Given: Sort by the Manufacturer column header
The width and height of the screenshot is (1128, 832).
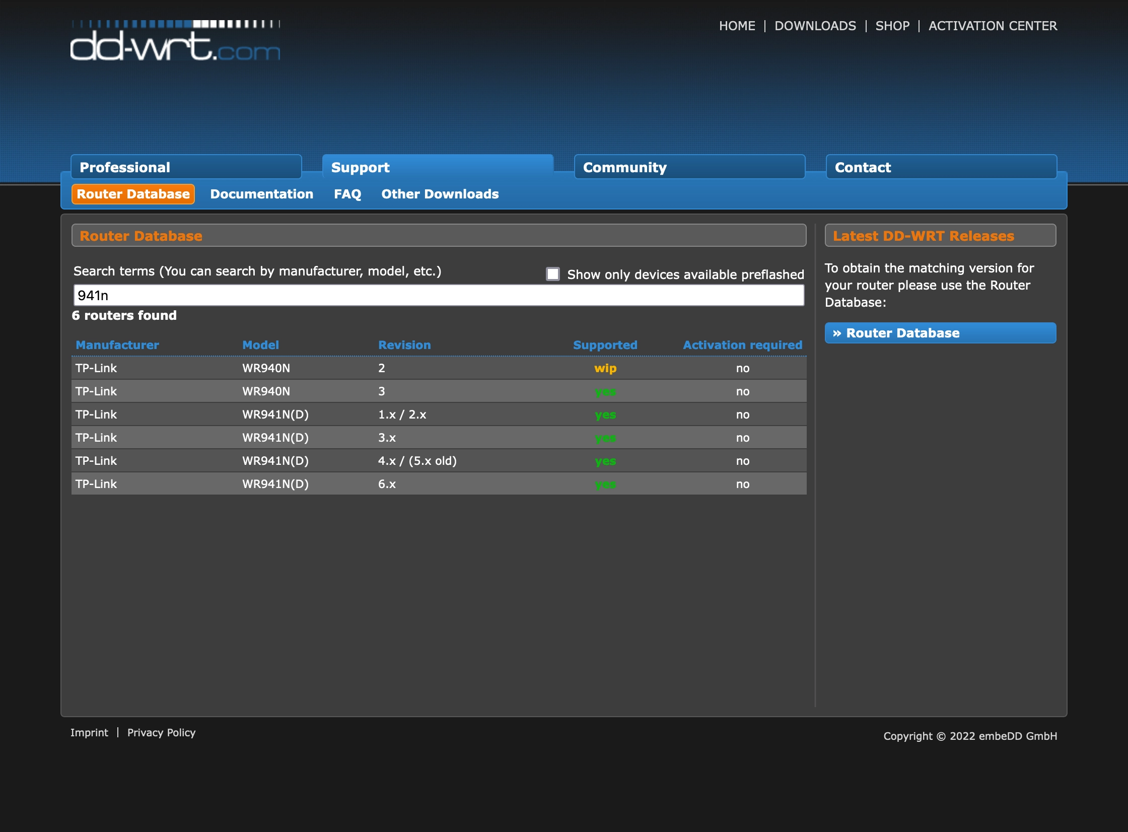Looking at the screenshot, I should (x=117, y=345).
